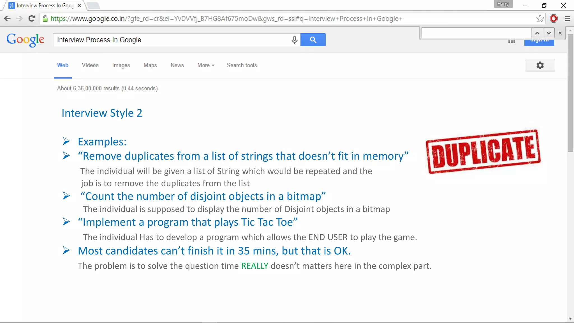Click the blue magnifier search button
This screenshot has width=574, height=323.
[313, 40]
